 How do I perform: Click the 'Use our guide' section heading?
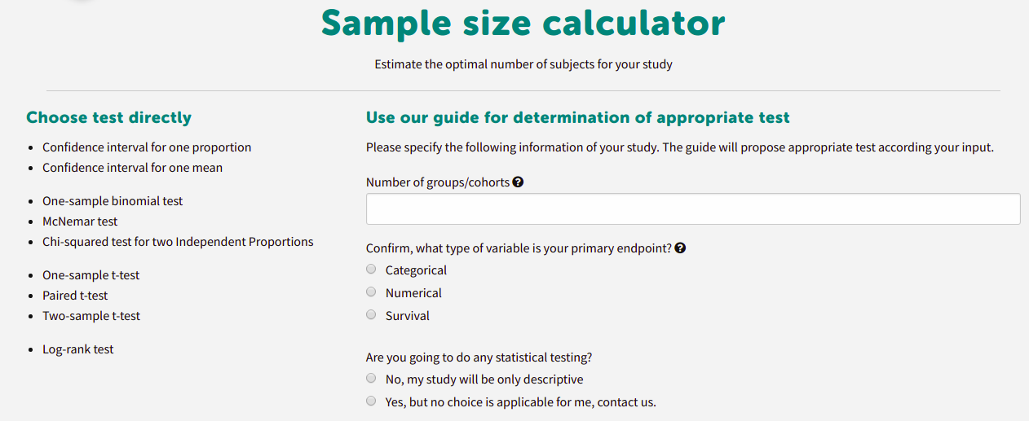578,117
